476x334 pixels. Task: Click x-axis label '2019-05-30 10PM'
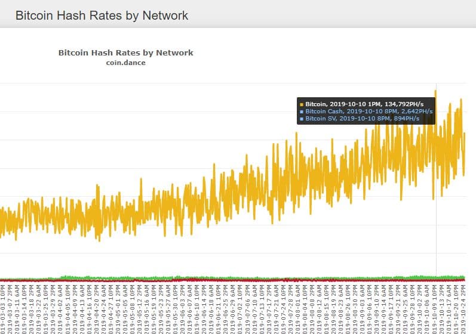coord(176,309)
